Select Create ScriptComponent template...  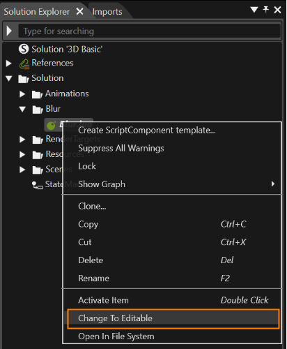[x=147, y=131]
